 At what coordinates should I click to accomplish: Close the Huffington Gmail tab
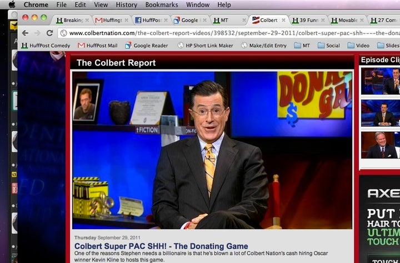126,20
